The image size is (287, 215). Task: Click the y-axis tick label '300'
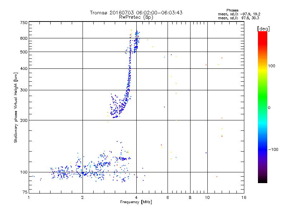coord(24,90)
